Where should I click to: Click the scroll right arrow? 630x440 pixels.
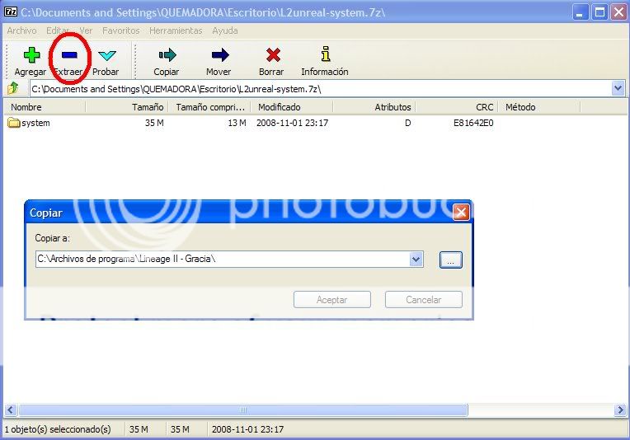pos(620,410)
